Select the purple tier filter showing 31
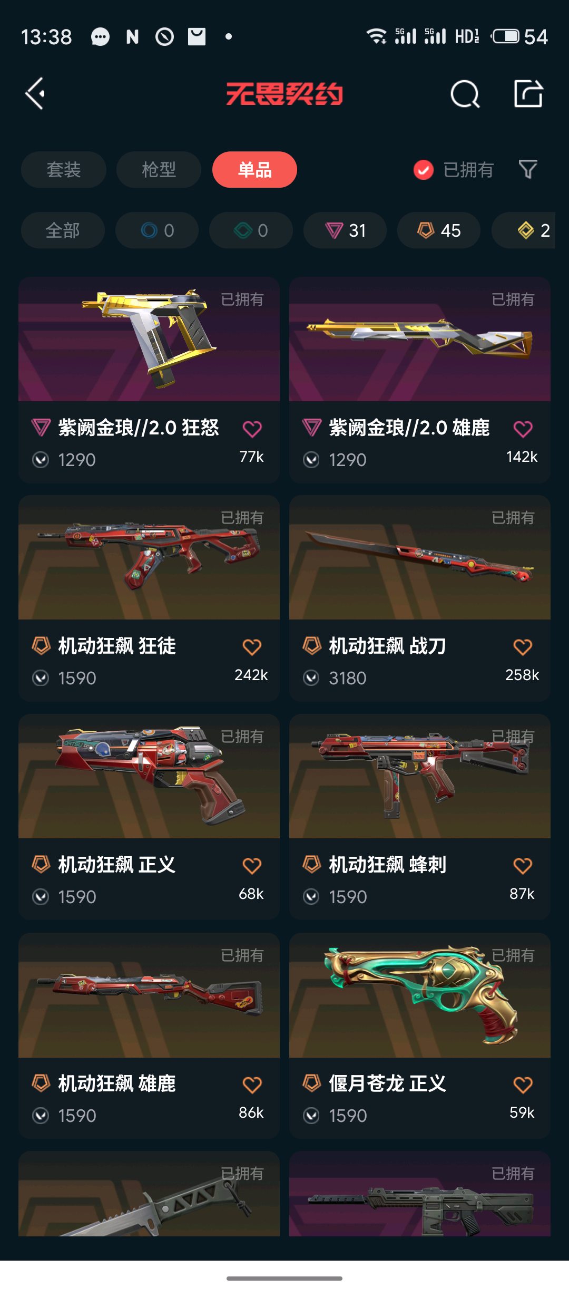This screenshot has height=1297, width=569. [x=345, y=230]
